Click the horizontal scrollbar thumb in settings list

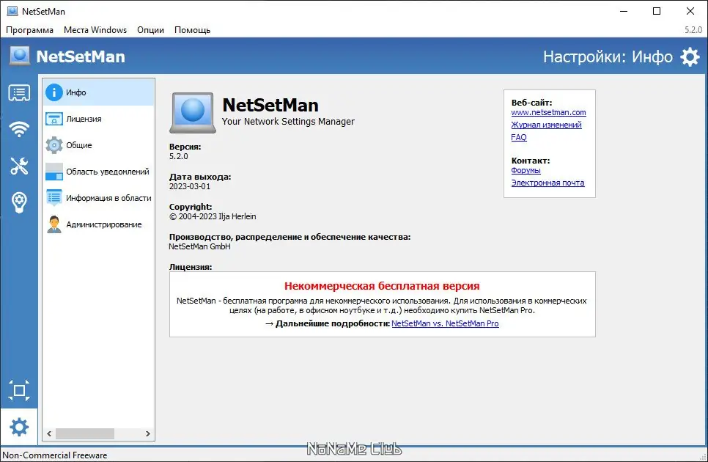coord(85,433)
